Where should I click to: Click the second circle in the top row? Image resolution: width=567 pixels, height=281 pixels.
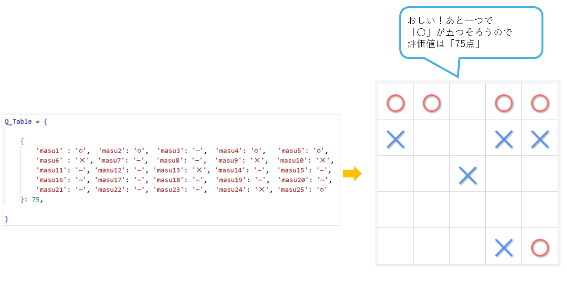pyautogui.click(x=431, y=103)
